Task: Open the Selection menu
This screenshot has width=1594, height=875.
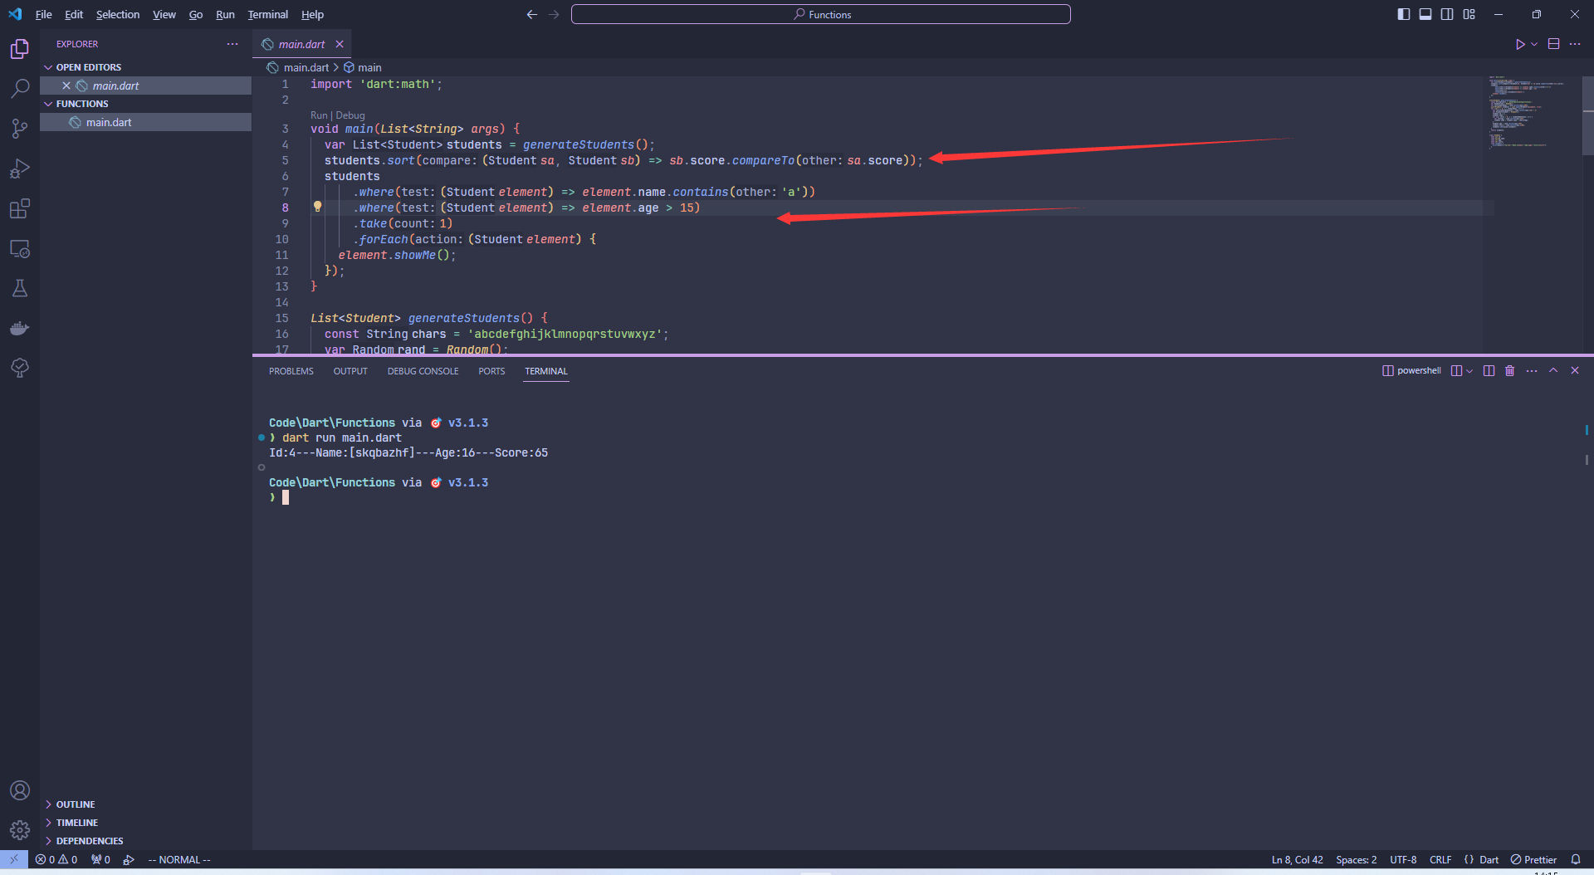Action: pyautogui.click(x=118, y=14)
